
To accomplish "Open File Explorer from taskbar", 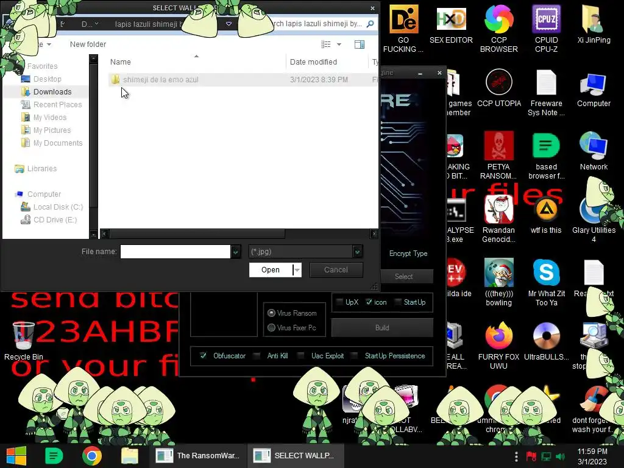I will coord(130,456).
